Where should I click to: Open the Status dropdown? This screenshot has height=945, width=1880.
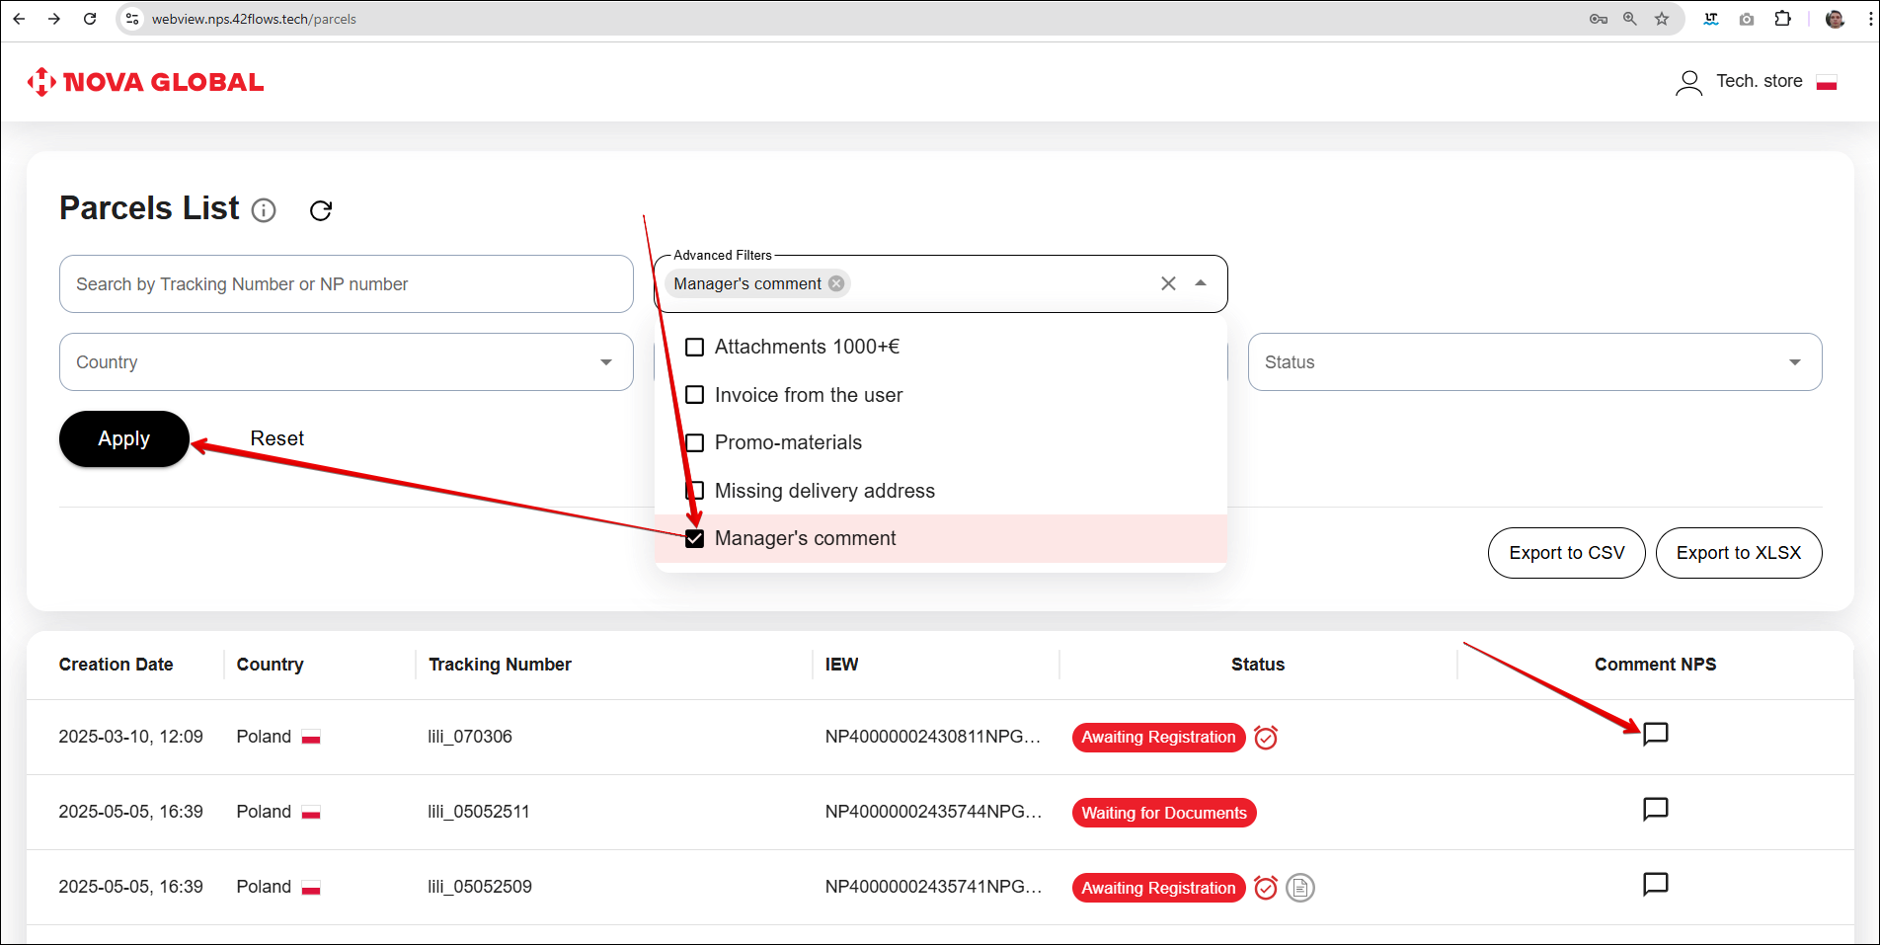coord(1794,362)
